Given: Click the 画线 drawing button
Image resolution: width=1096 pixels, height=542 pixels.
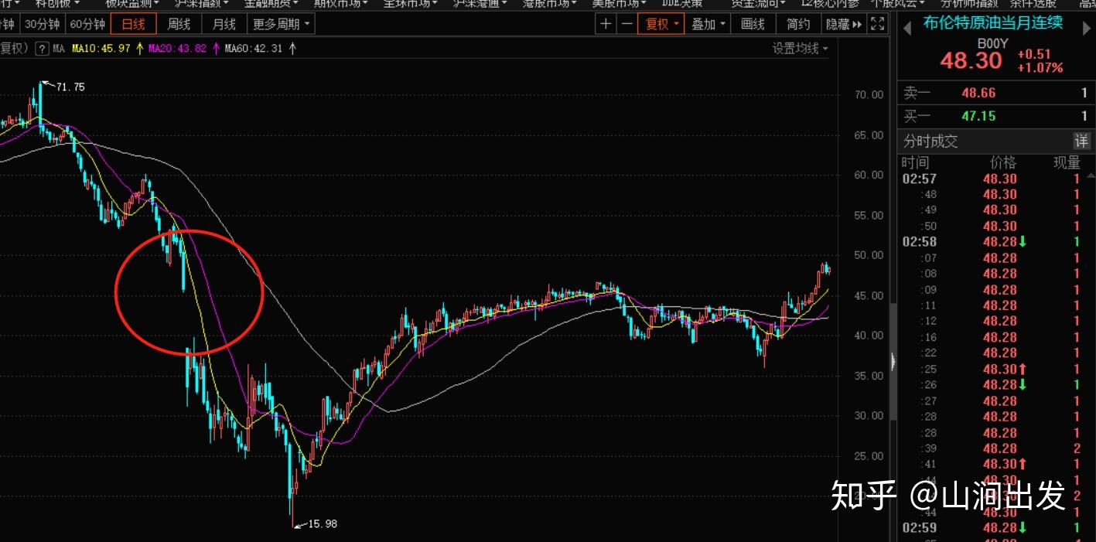Looking at the screenshot, I should (x=753, y=24).
